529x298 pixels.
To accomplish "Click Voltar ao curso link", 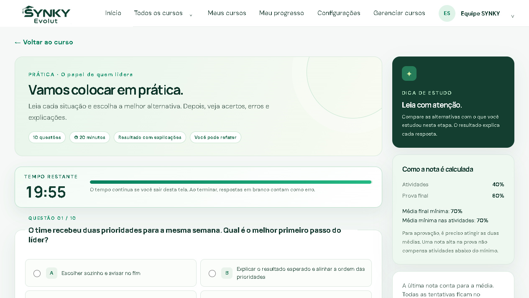I will click(x=44, y=42).
